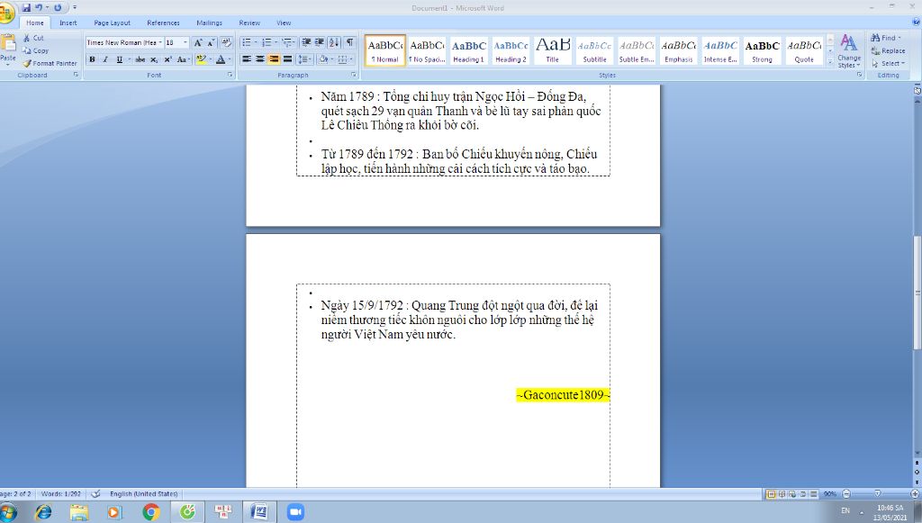Apply the Strong style
The image size is (922, 523).
point(762,50)
